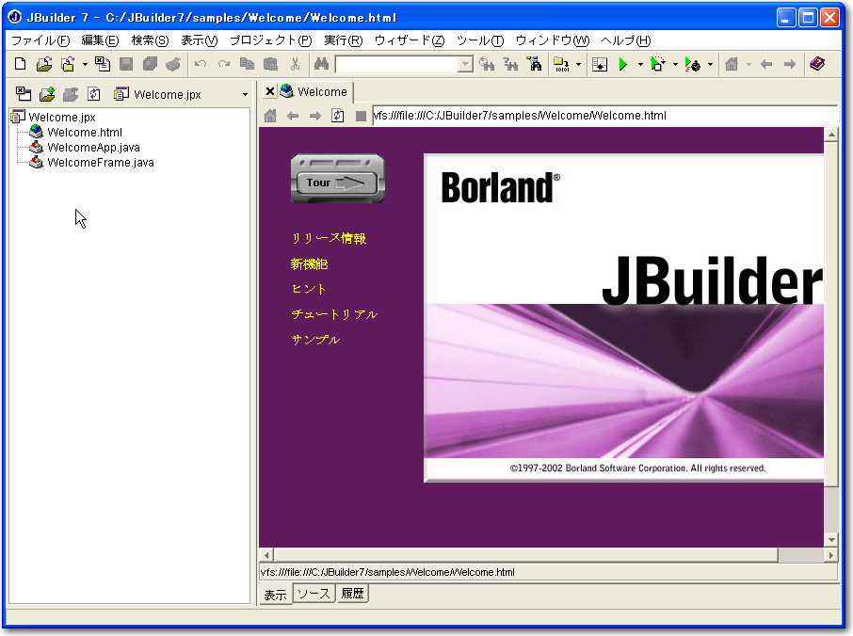Click the binoculars Find icon
853x636 pixels.
click(321, 65)
